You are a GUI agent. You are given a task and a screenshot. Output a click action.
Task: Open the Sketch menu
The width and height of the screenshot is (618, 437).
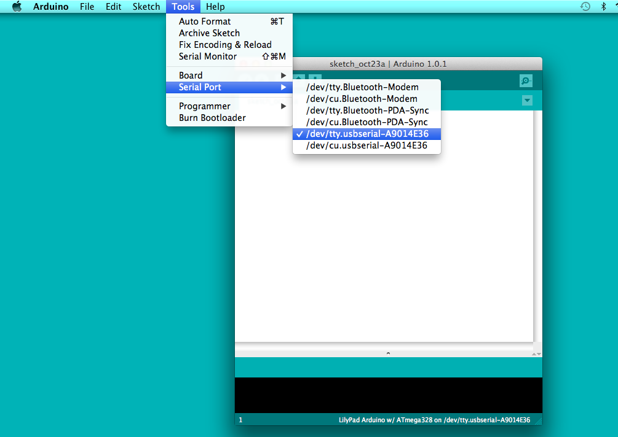146,7
